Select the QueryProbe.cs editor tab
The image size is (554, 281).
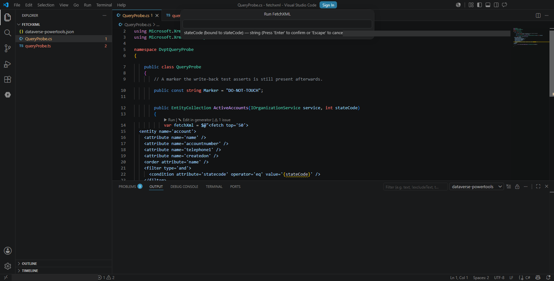[137, 15]
